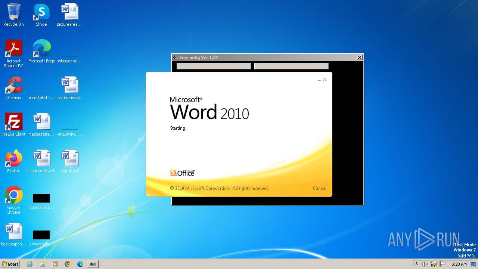The height and width of the screenshot is (269, 478).
Task: Minimize the Word 2010 splash screen
Action: tap(319, 80)
